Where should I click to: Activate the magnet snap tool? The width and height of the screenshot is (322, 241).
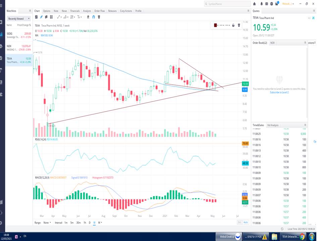(x=94, y=17)
